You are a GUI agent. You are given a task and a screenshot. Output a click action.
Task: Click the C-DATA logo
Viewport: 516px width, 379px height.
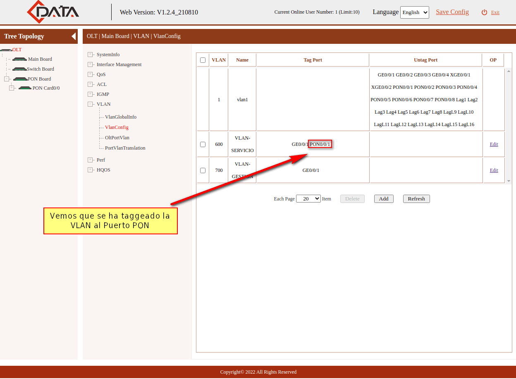[x=53, y=12]
